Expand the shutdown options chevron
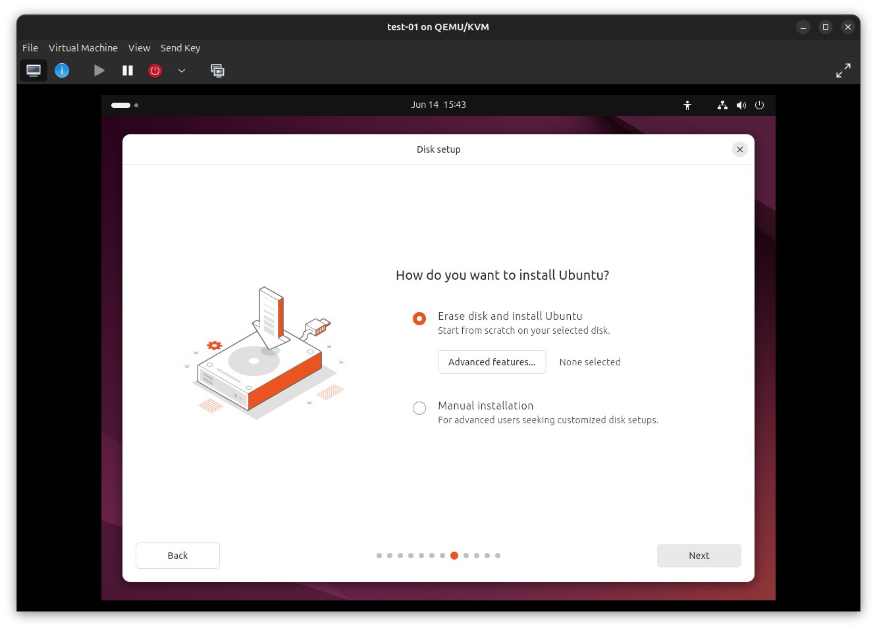The height and width of the screenshot is (630, 877). point(182,70)
